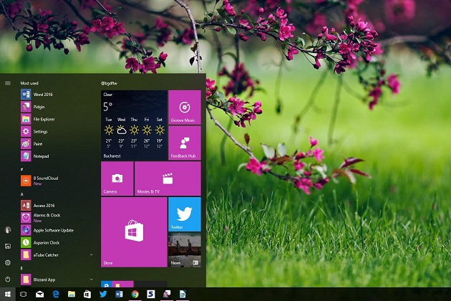Open the Movies & TV tile
Viewport: 451px width, 301px height.
tap(168, 178)
